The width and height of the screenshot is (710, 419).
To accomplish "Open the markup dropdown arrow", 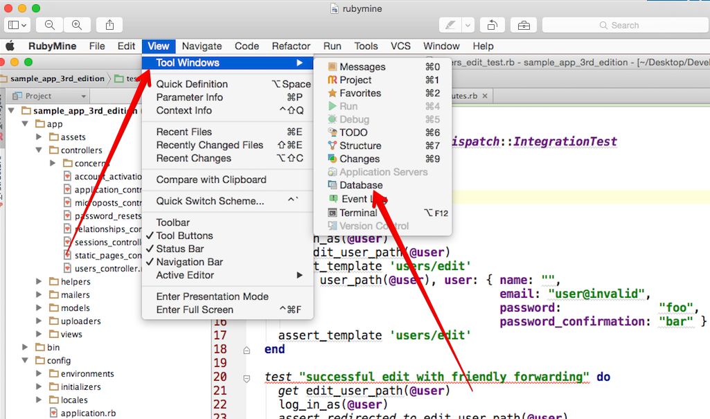I will click(x=468, y=26).
